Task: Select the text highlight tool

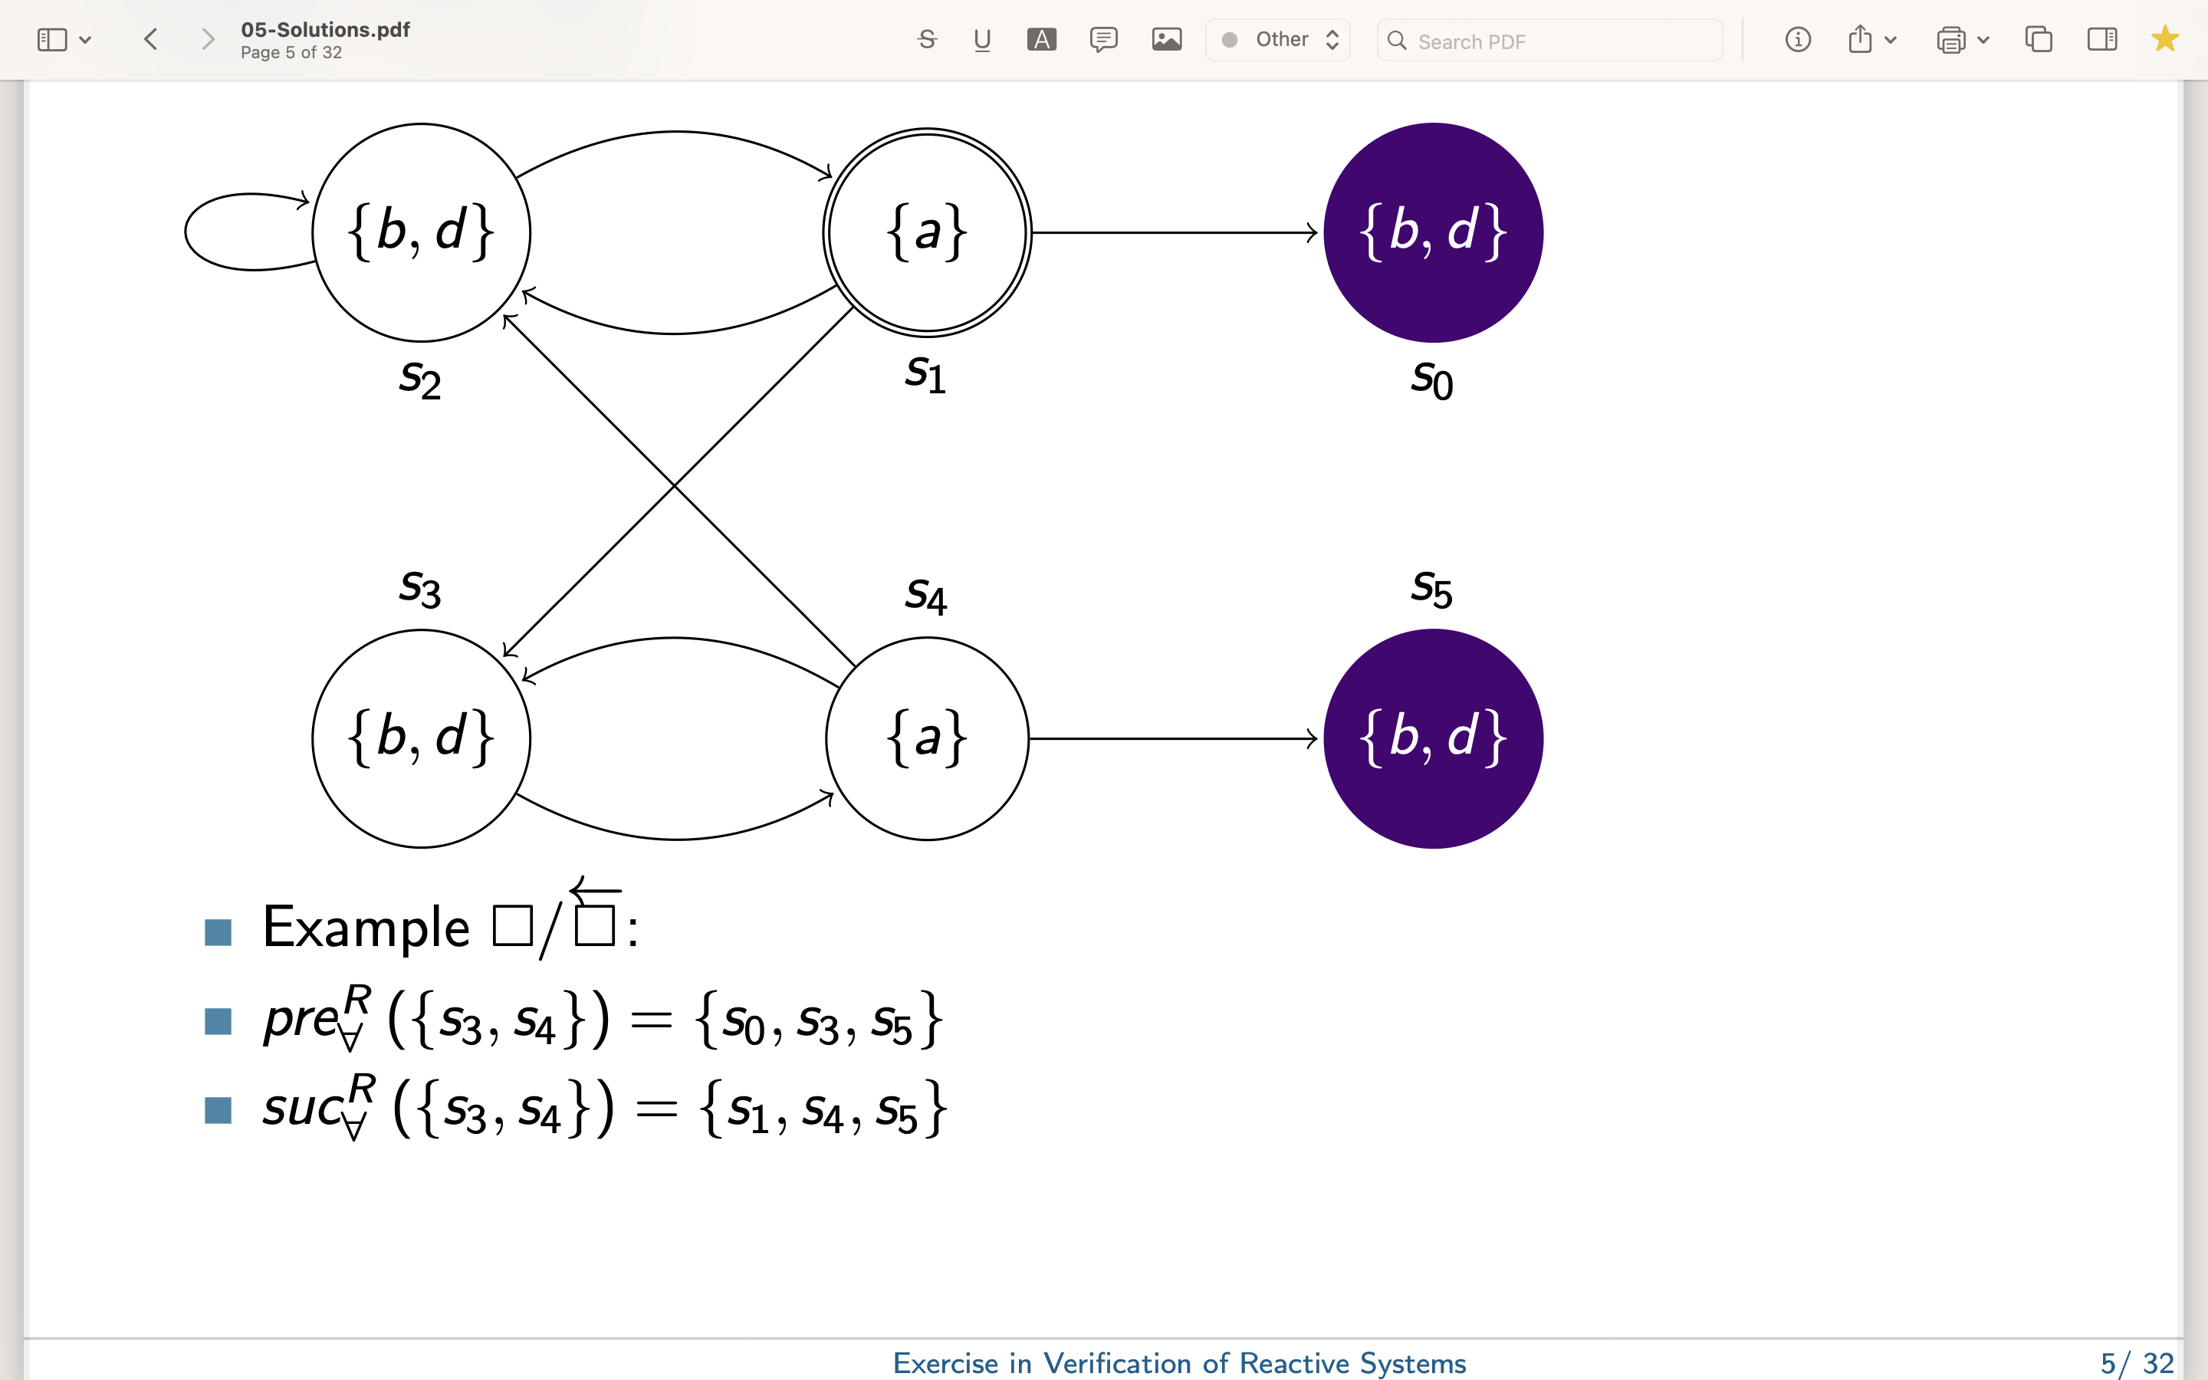Action: 1041,39
